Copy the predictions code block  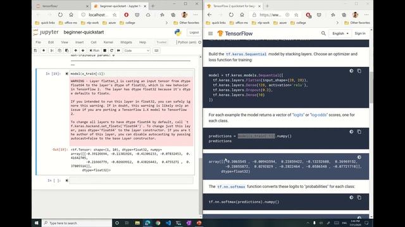point(359,132)
